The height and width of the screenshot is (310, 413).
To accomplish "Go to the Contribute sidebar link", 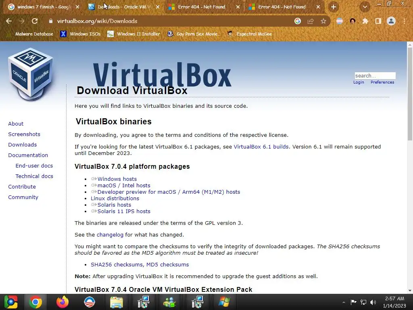I will click(22, 186).
